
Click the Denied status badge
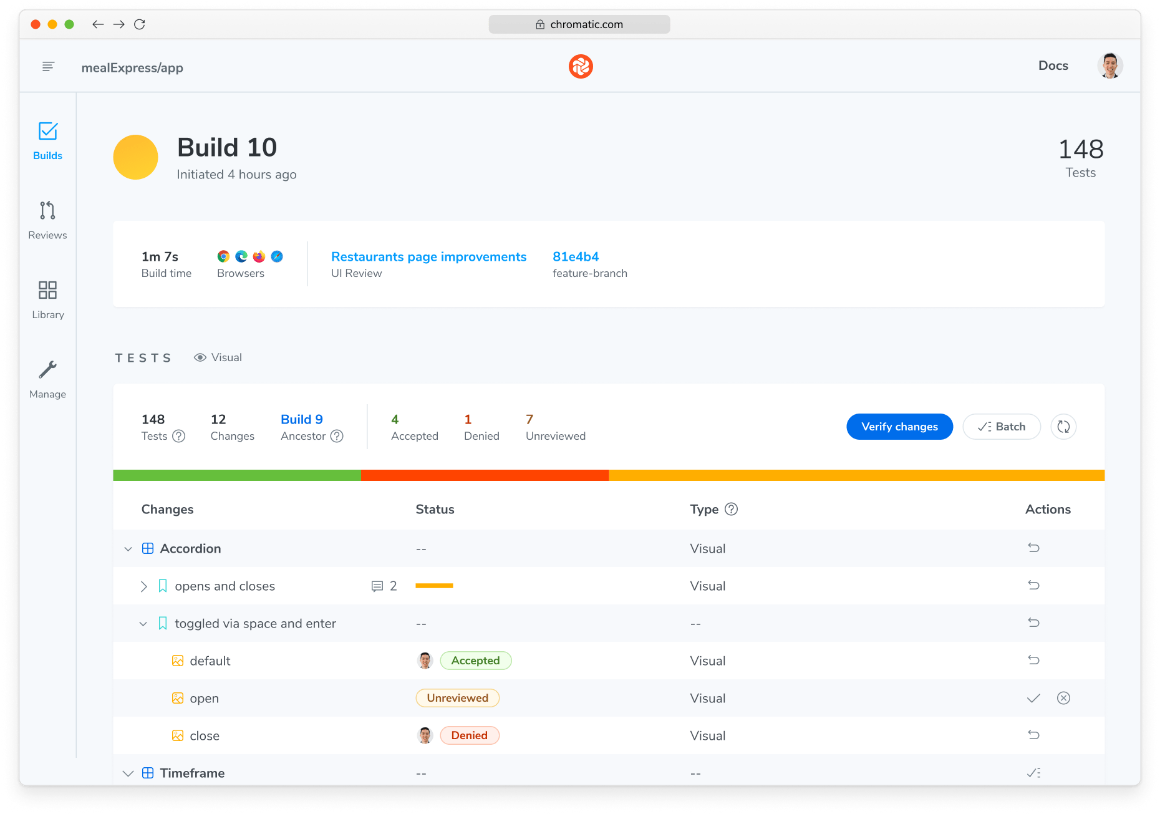[469, 735]
